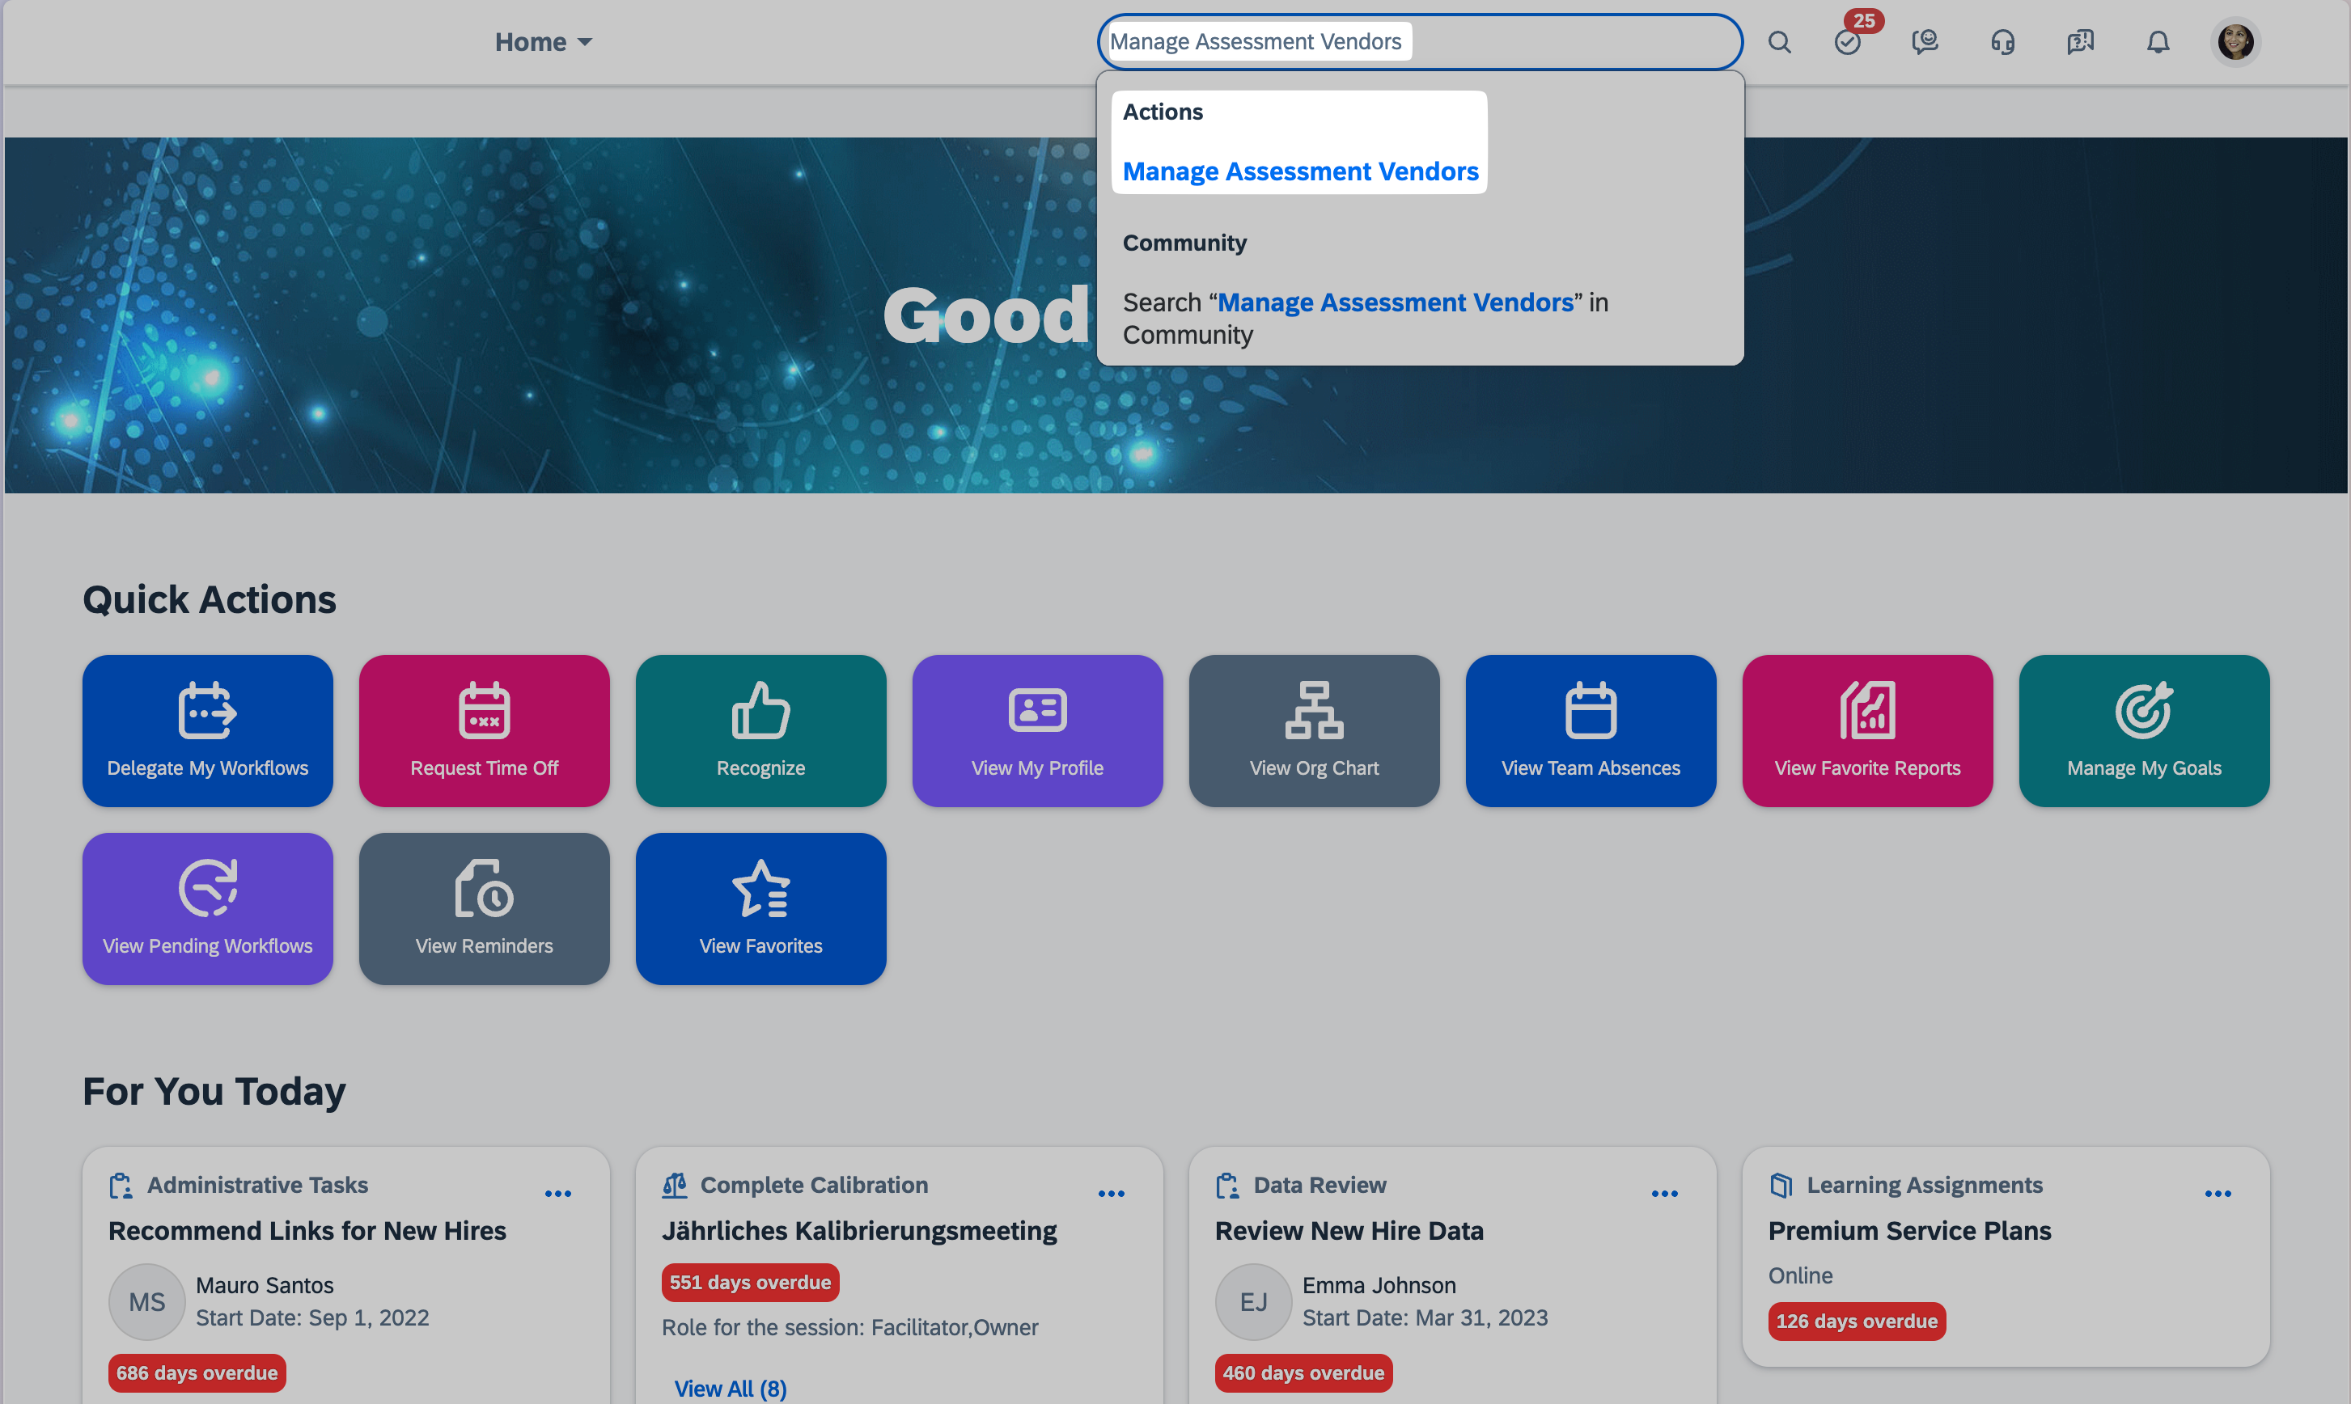Open View Favorites star tile
Screen dimensions: 2351x1404
[761, 908]
